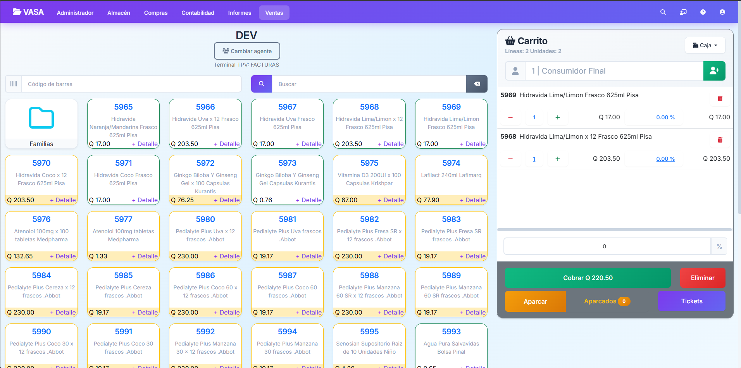Focus the Código de barras input field
Viewport: 741px width, 368px height.
(131, 84)
